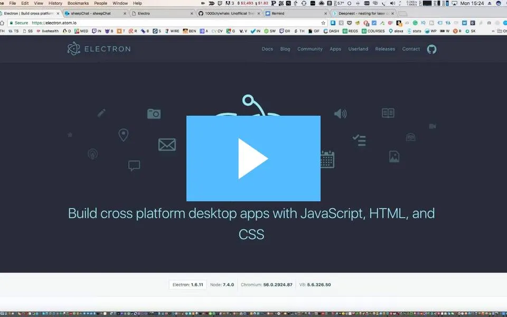Switch to the Electro browser tab
This screenshot has height=317, width=507.
click(162, 14)
